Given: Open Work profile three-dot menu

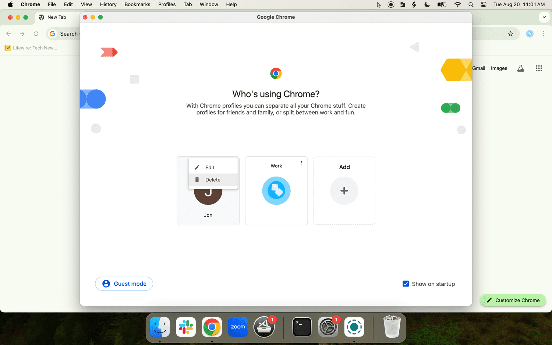Looking at the screenshot, I should (301, 163).
